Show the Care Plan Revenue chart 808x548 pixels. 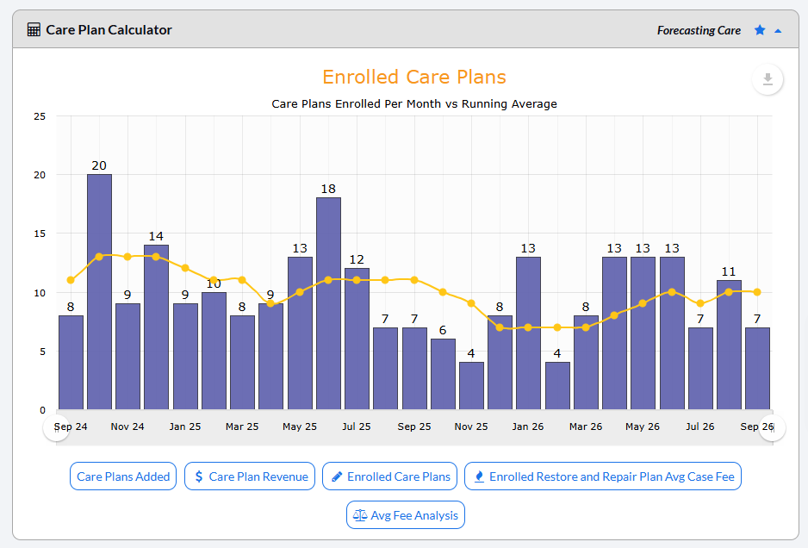(x=250, y=476)
